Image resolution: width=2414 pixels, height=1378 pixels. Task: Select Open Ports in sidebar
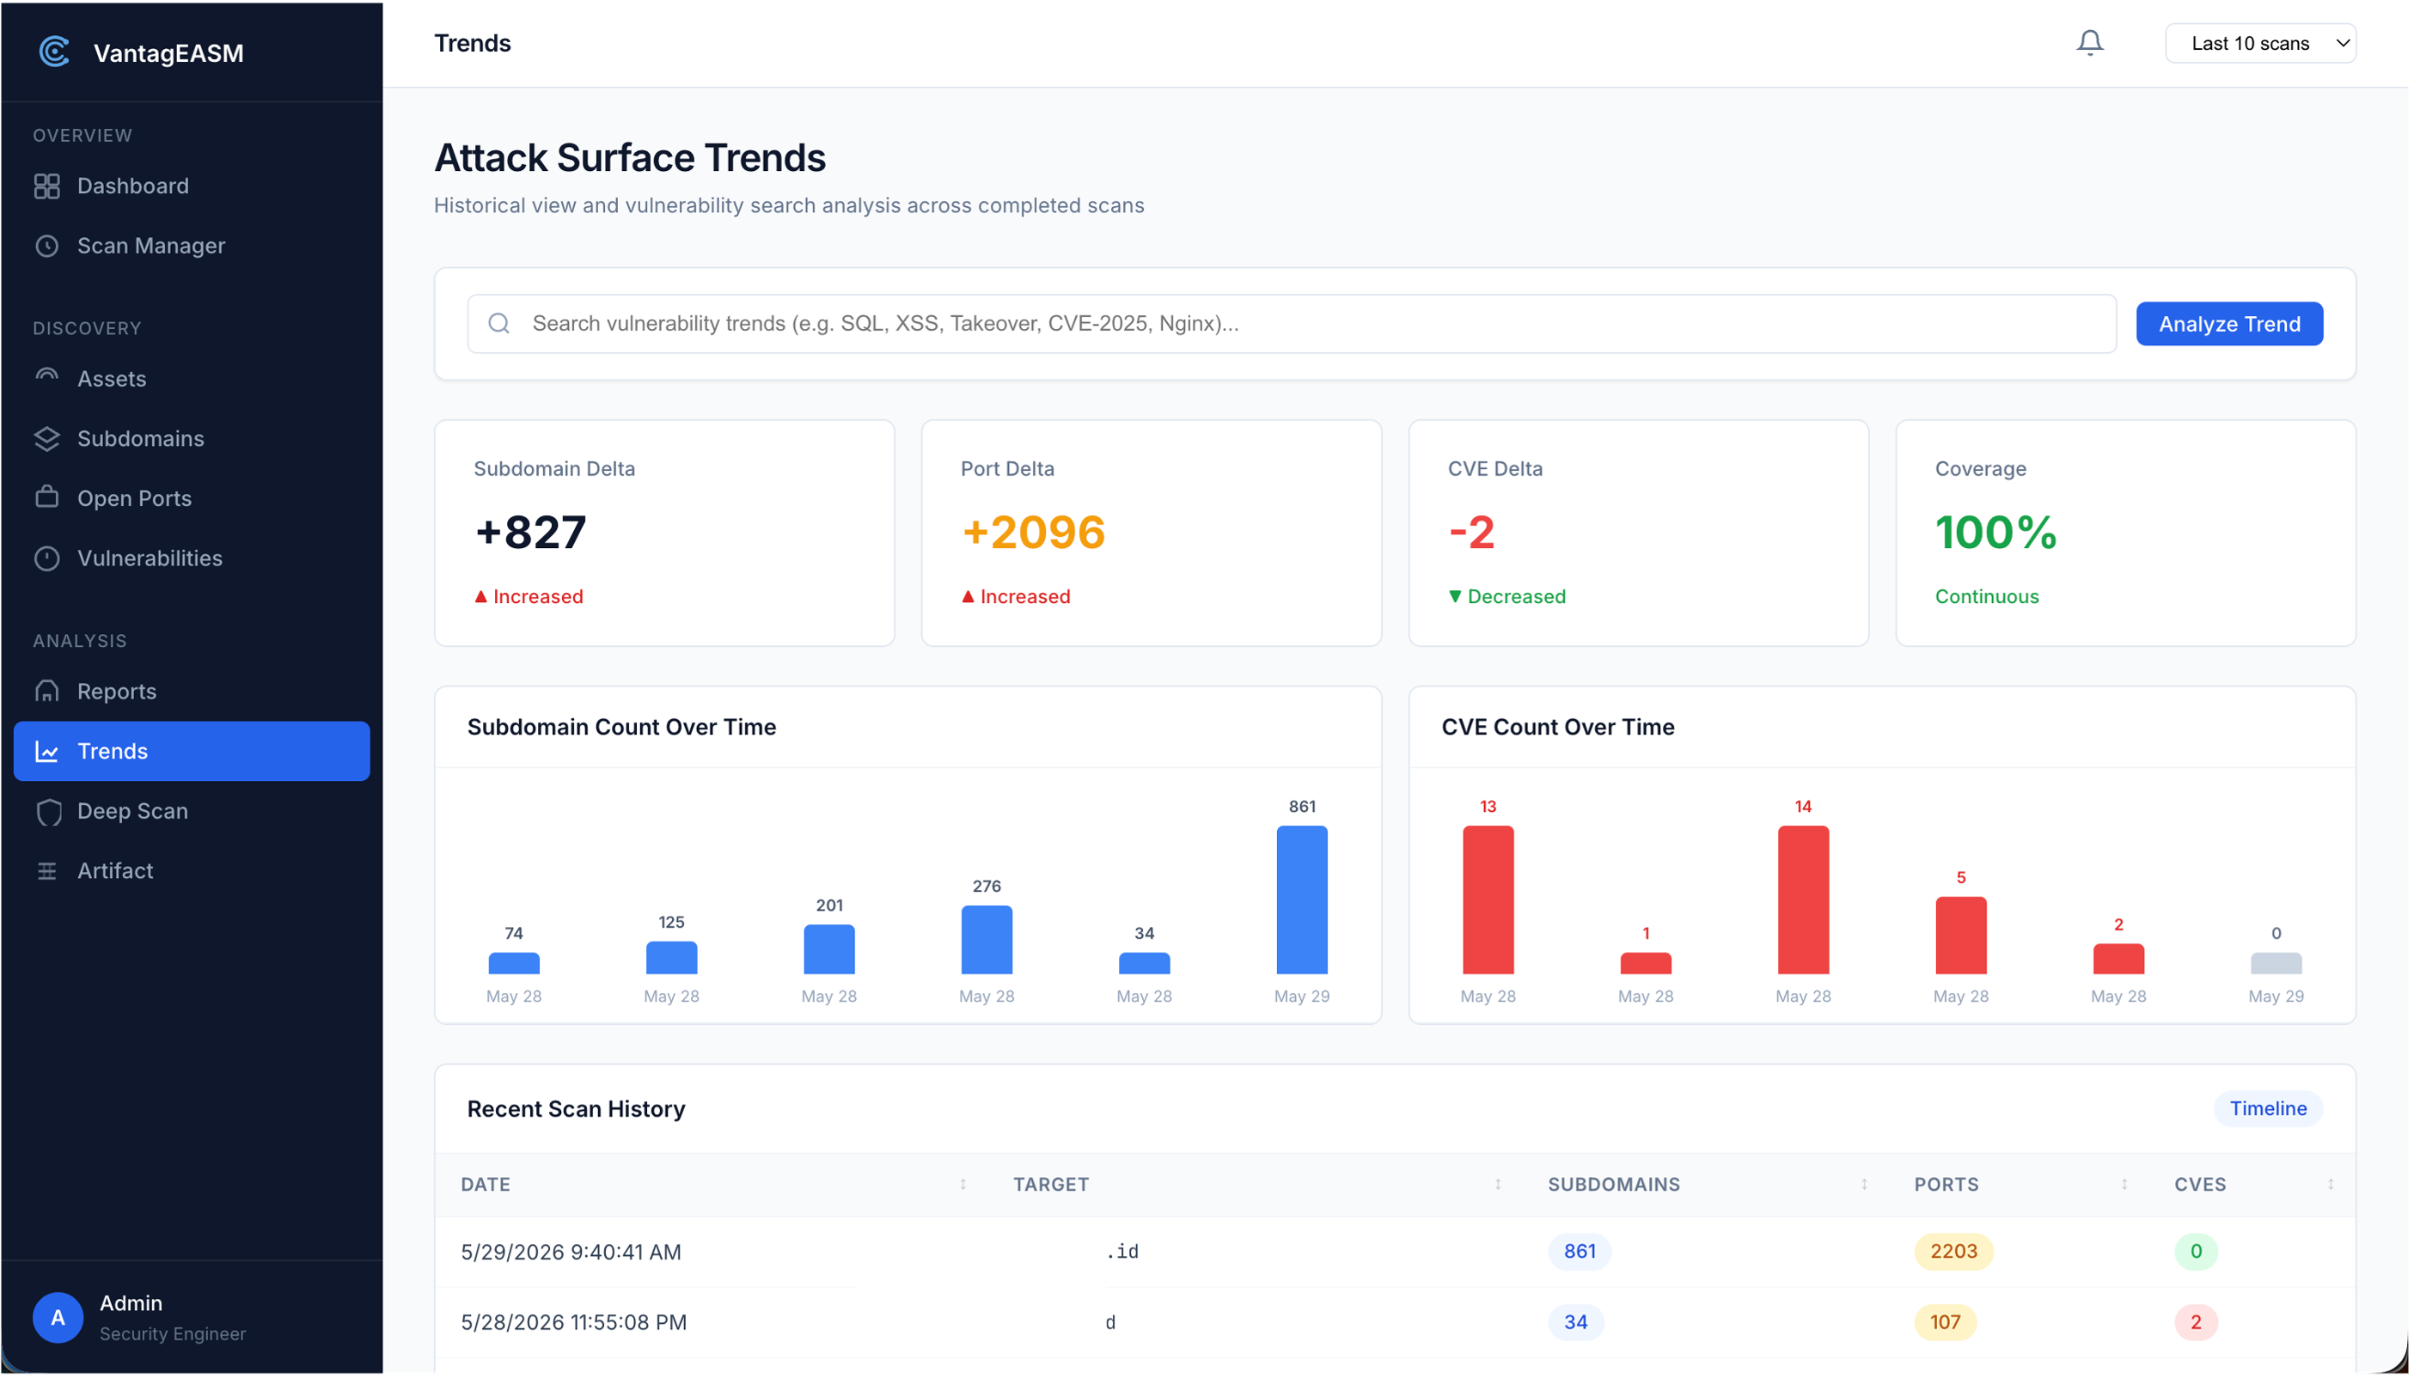click(x=192, y=497)
